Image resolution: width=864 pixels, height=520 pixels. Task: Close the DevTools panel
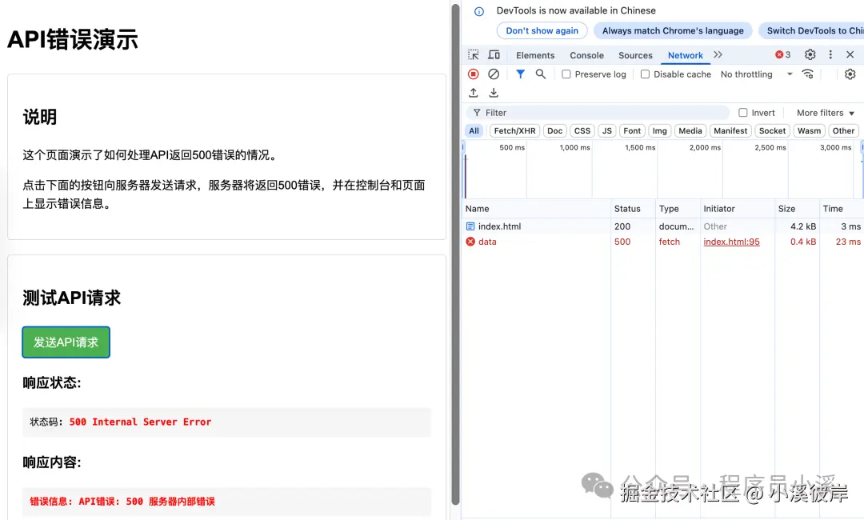850,54
